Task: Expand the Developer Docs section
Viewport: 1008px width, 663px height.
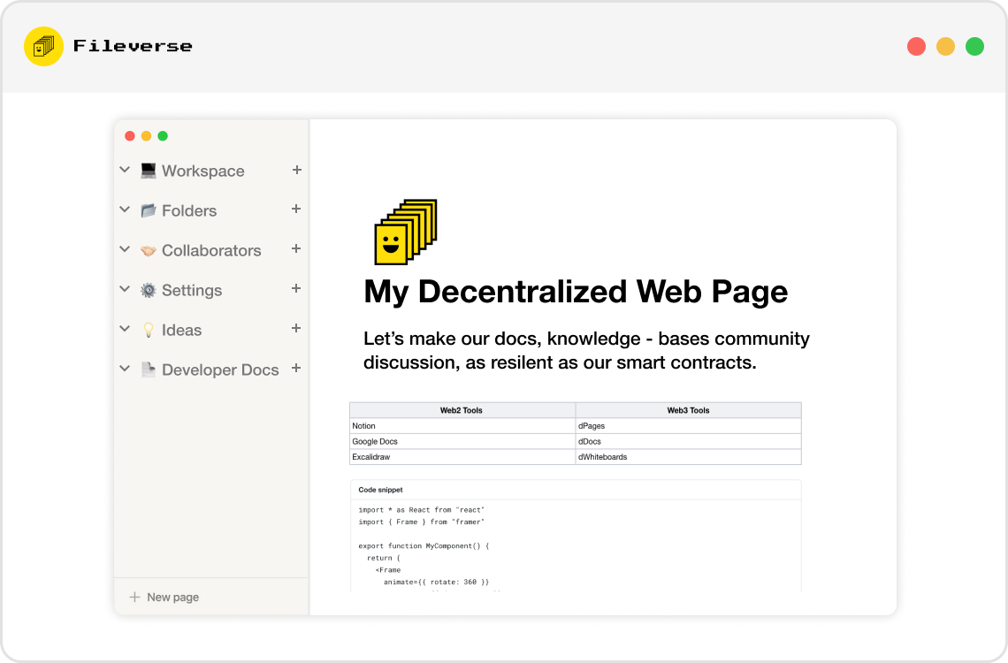Action: tap(125, 369)
